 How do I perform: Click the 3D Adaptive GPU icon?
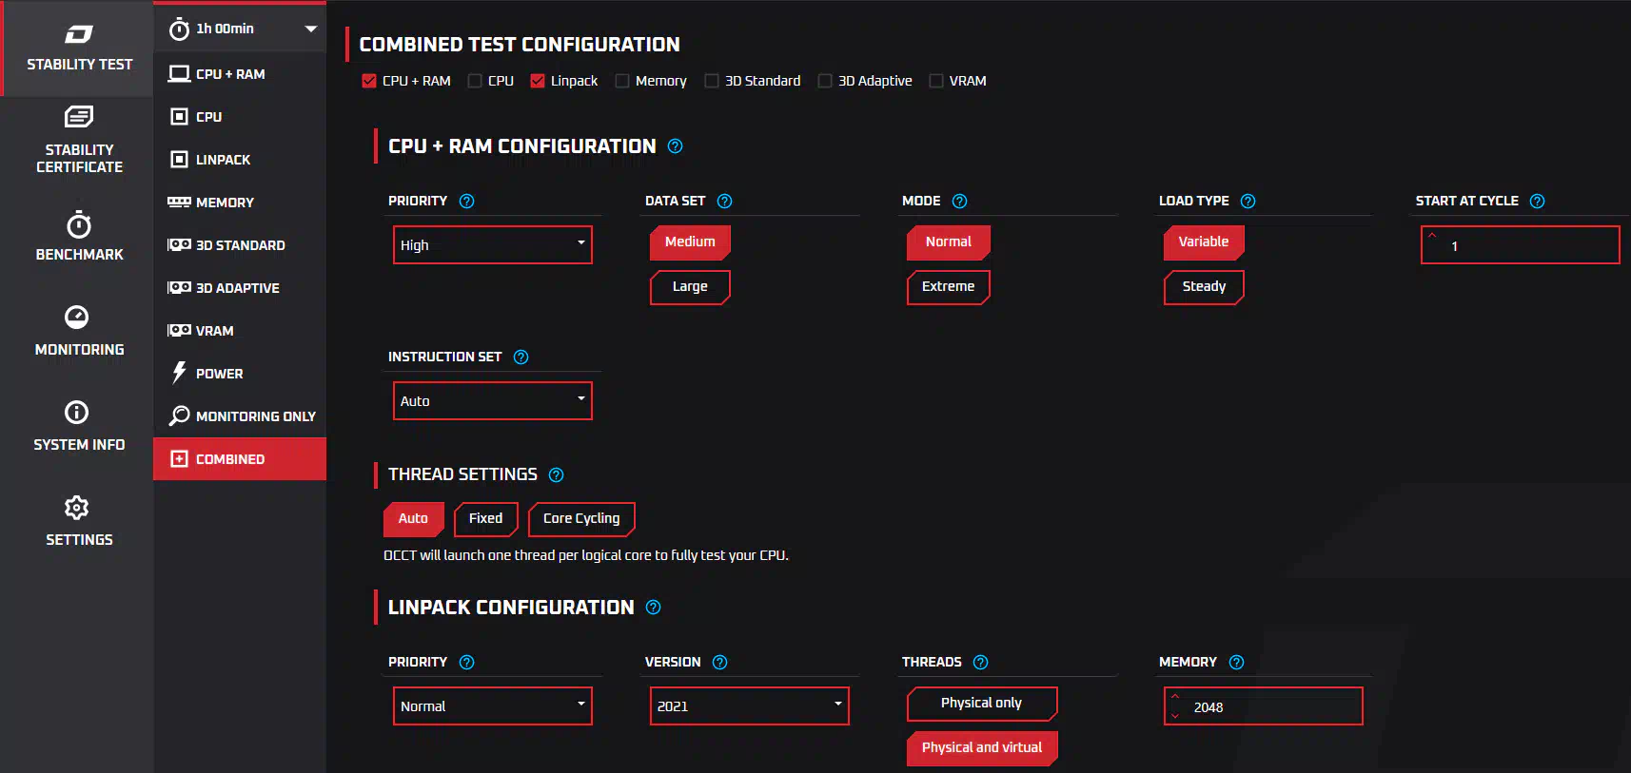pyautogui.click(x=179, y=287)
